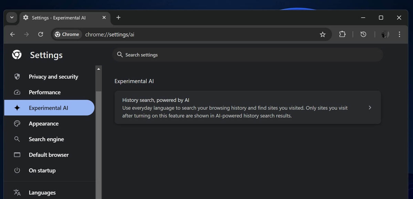Open Search engine settings
The height and width of the screenshot is (199, 413).
(46, 139)
